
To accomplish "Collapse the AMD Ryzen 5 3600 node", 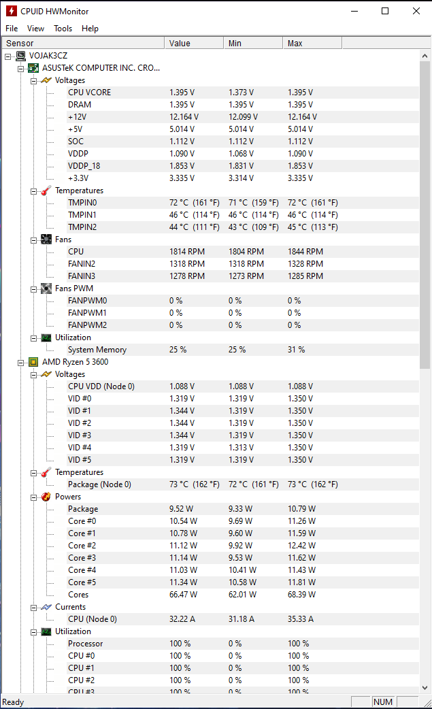I will coord(21,362).
